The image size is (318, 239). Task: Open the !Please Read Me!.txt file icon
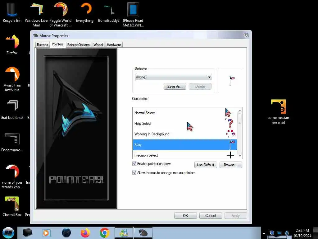coord(133,14)
